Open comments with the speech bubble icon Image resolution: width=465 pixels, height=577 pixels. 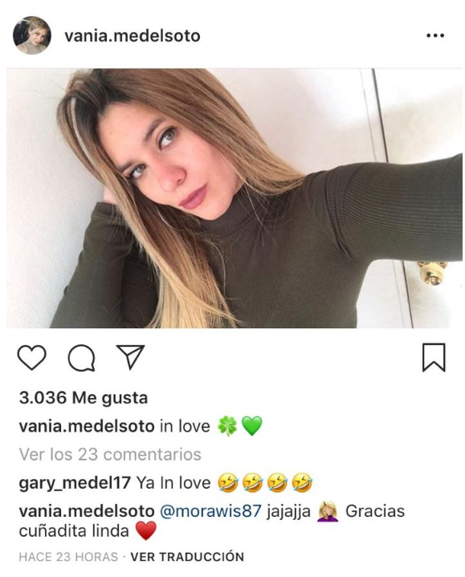pyautogui.click(x=81, y=358)
